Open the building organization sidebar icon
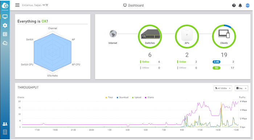The height and width of the screenshot is (140, 254). (x=5, y=132)
